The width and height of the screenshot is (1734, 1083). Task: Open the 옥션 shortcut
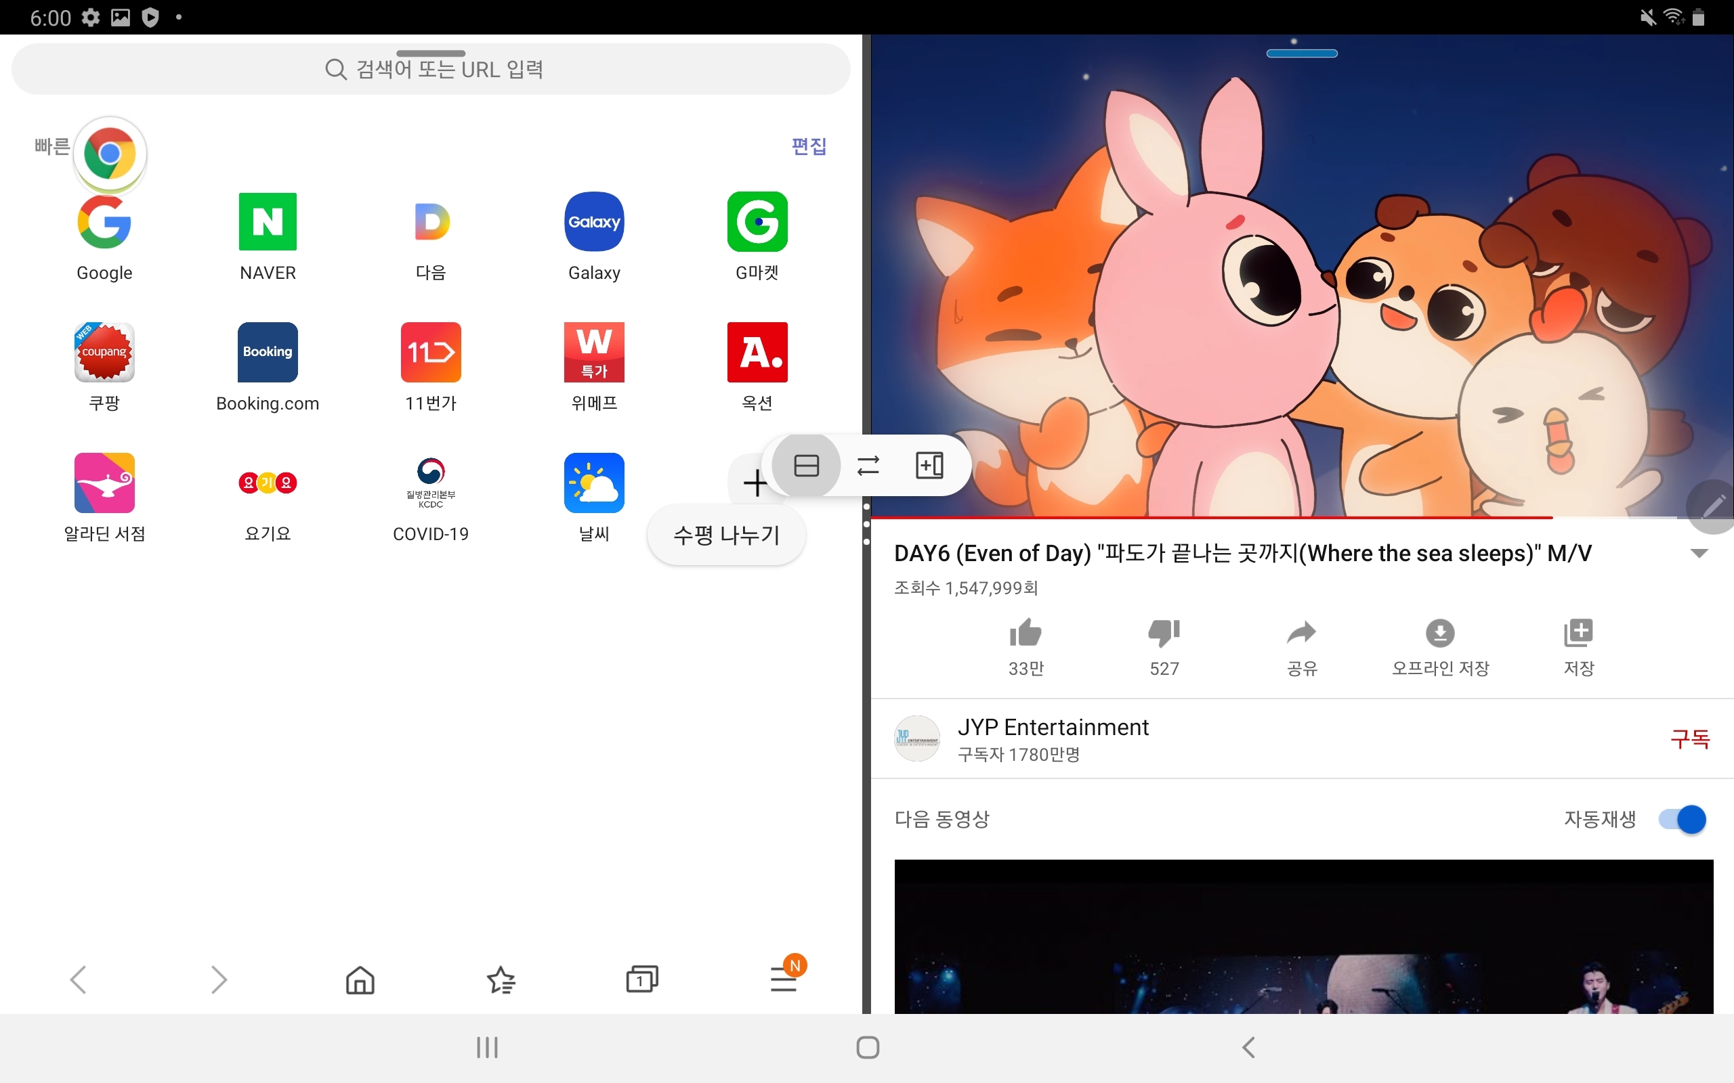(x=757, y=367)
